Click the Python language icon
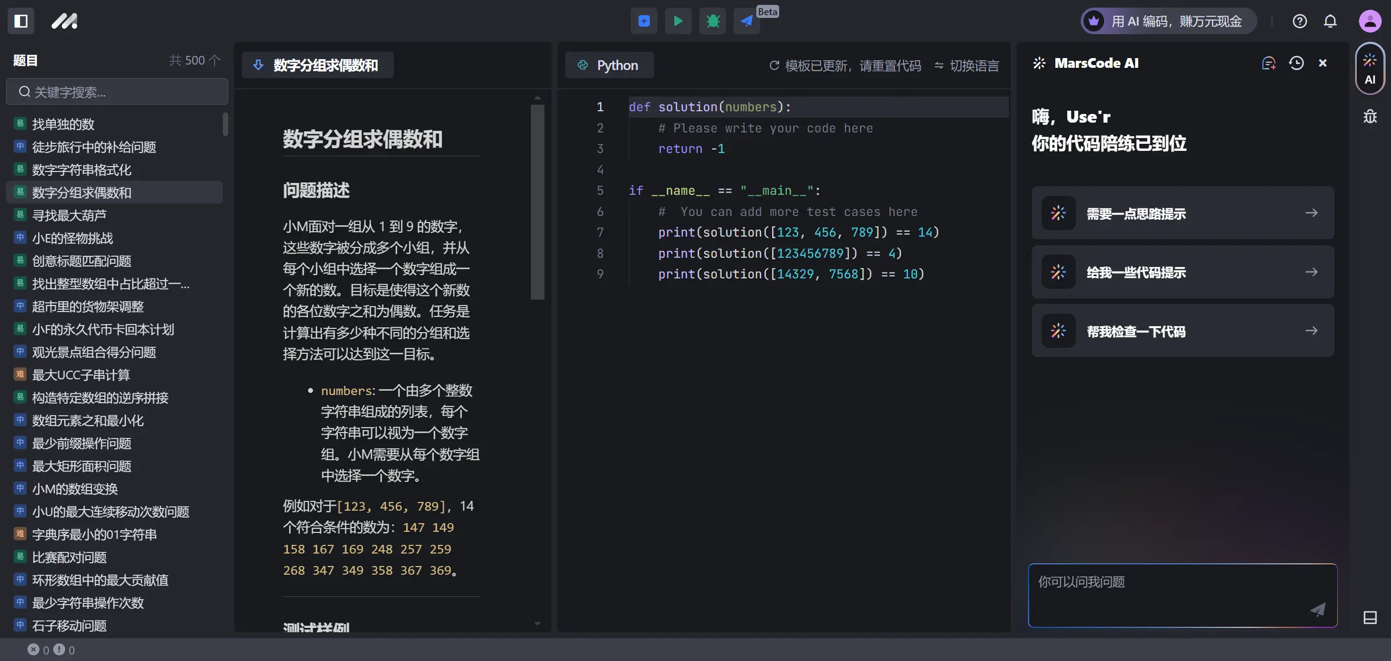The width and height of the screenshot is (1391, 661). coord(583,65)
